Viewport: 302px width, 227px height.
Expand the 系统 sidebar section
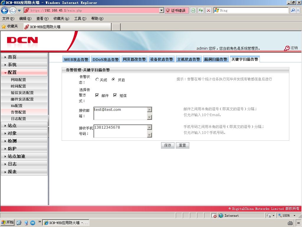[x=24, y=65]
